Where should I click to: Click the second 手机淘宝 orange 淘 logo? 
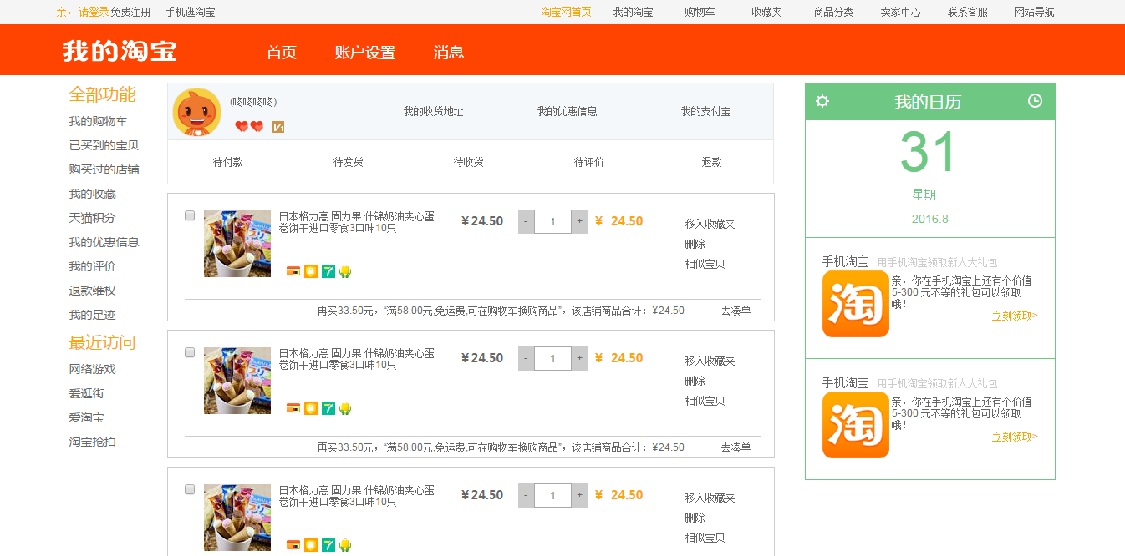click(856, 425)
